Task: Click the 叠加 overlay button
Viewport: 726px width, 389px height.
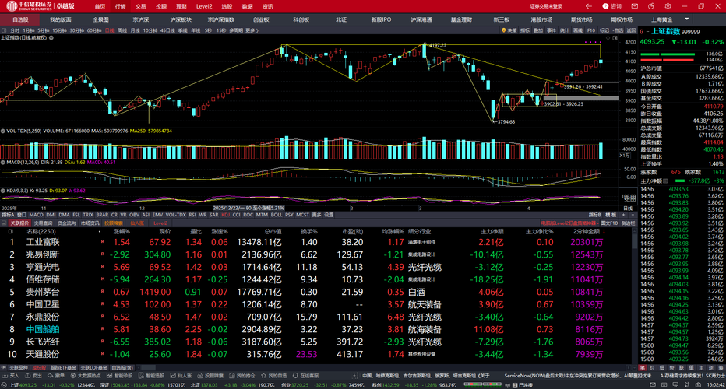Action: pos(538,30)
